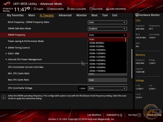Click the DRAM Frequency list scrollbar thumb
This screenshot has width=163, height=122.
click(x=126, y=40)
